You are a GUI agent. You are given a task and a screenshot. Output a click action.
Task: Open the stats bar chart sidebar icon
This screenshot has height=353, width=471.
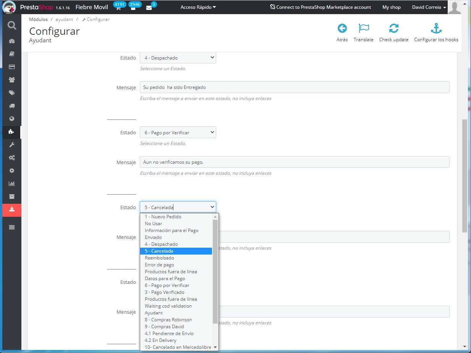point(11,184)
